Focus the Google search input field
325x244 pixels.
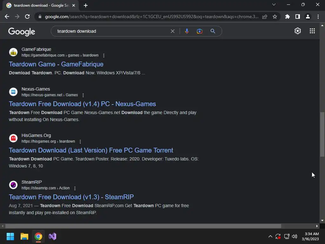point(112,31)
